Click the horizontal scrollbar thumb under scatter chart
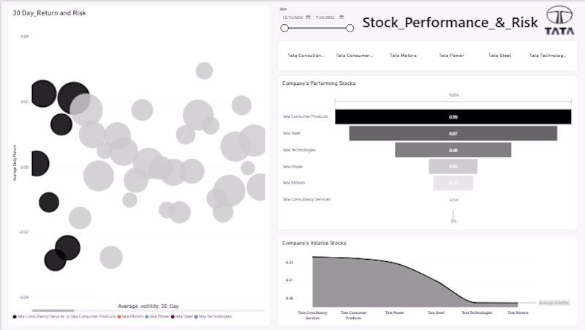 click(53, 310)
